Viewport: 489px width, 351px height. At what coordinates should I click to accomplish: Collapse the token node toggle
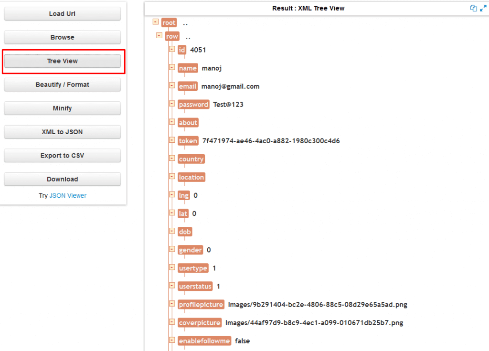tap(172, 140)
